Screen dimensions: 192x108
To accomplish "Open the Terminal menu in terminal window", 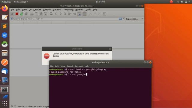I will tap(79, 66).
